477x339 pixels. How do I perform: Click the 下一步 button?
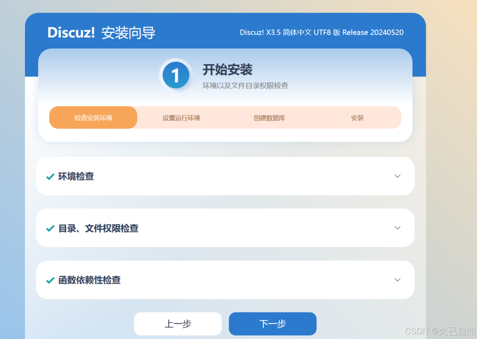pos(272,324)
